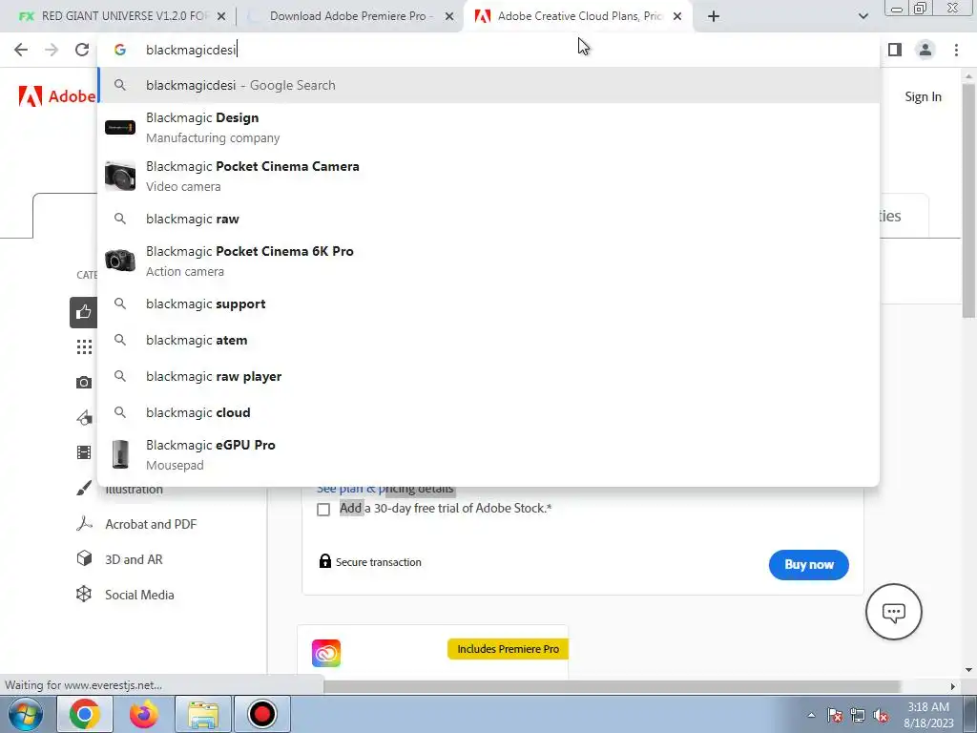
Task: Go back using browser back arrow
Action: click(x=21, y=50)
